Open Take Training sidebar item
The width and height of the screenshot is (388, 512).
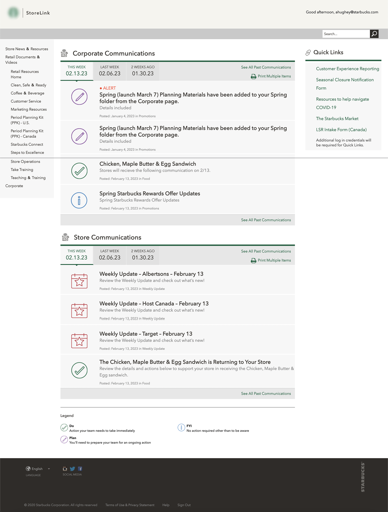[22, 170]
